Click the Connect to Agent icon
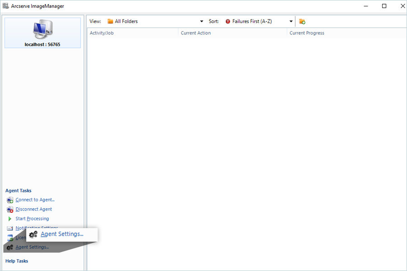The image size is (407, 271). [10, 200]
